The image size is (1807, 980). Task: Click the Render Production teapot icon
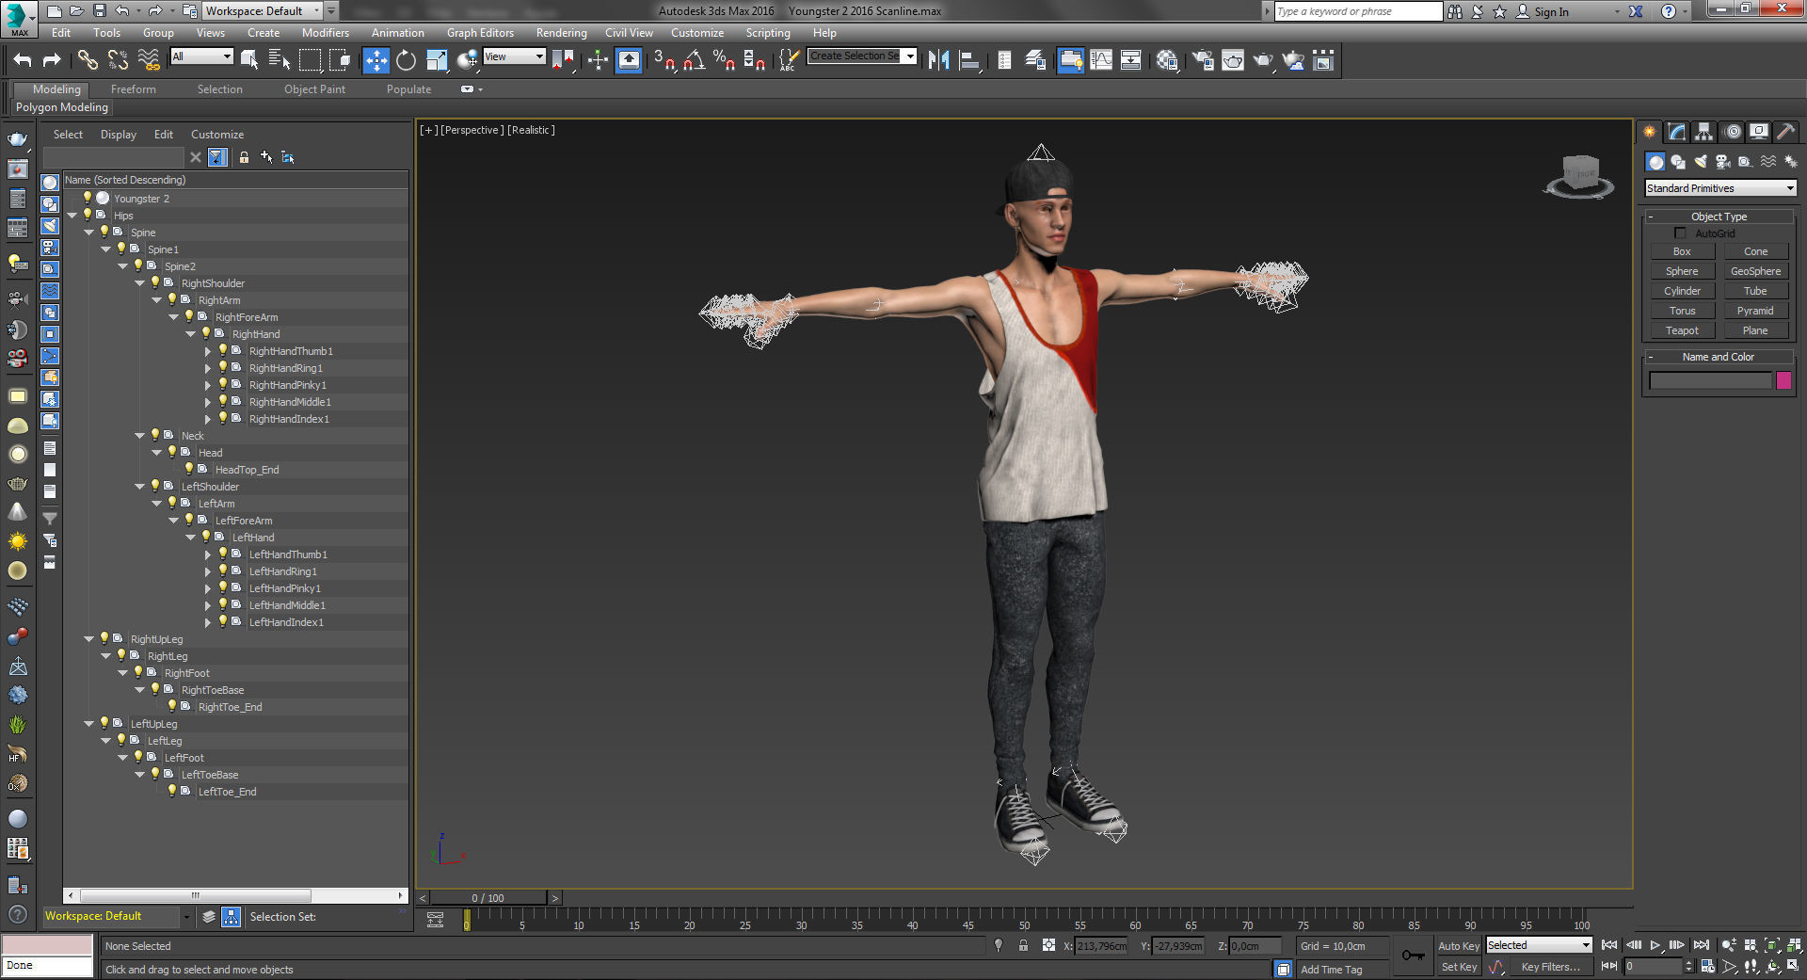[1263, 61]
